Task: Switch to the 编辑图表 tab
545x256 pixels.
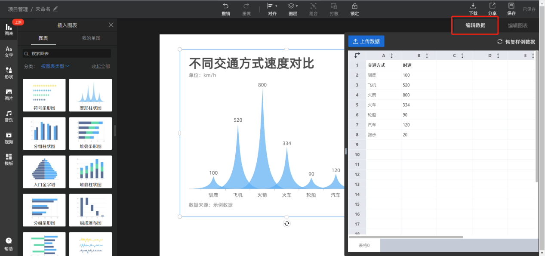Action: click(518, 25)
